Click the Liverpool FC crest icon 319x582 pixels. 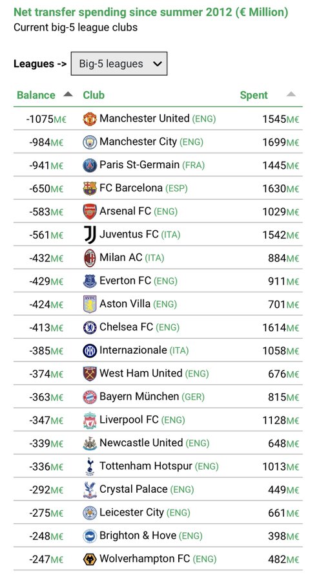[90, 420]
